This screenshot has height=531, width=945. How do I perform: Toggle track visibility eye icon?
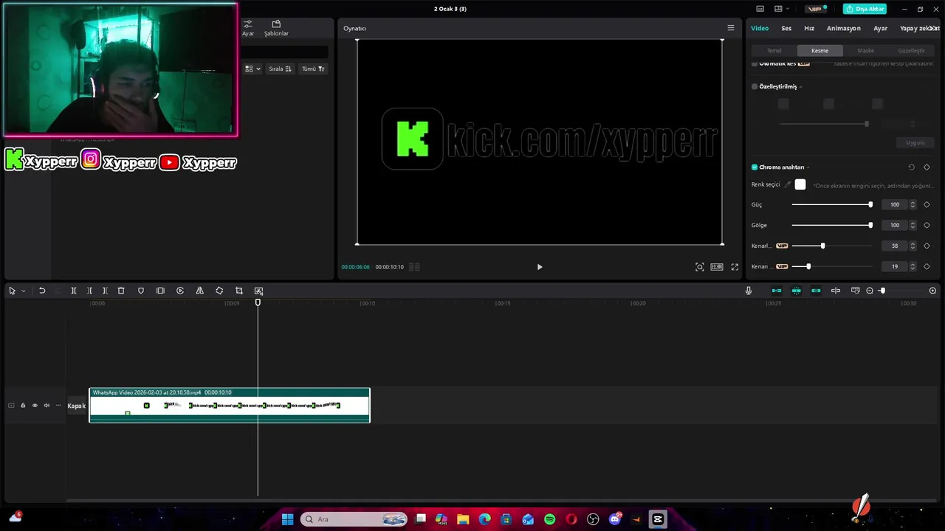35,406
